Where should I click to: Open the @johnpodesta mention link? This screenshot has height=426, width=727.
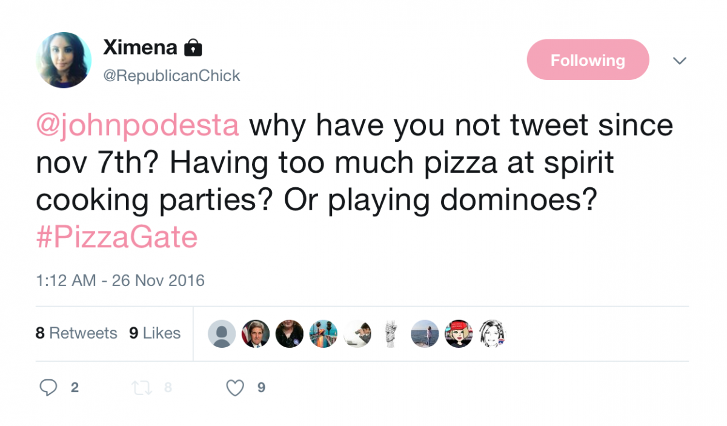click(138, 125)
